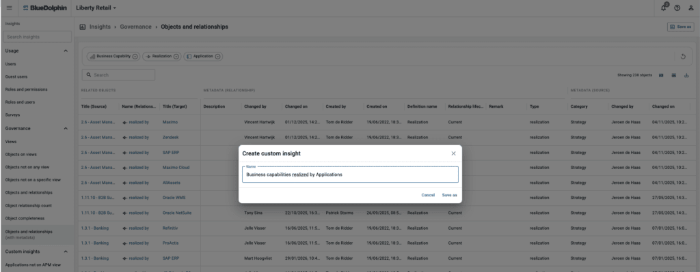Collapse the Usage section
This screenshot has height=272, width=700.
tap(66, 50)
